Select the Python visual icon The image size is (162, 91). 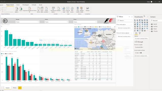[x=147, y=29]
